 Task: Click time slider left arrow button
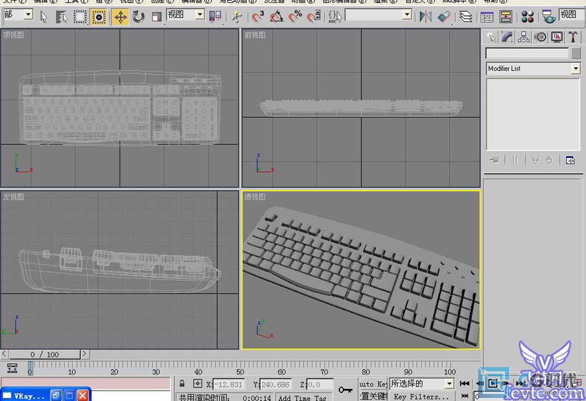(x=4, y=353)
